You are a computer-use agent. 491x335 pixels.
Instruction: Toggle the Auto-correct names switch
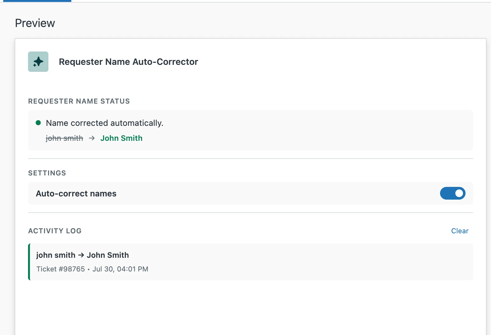coord(452,193)
